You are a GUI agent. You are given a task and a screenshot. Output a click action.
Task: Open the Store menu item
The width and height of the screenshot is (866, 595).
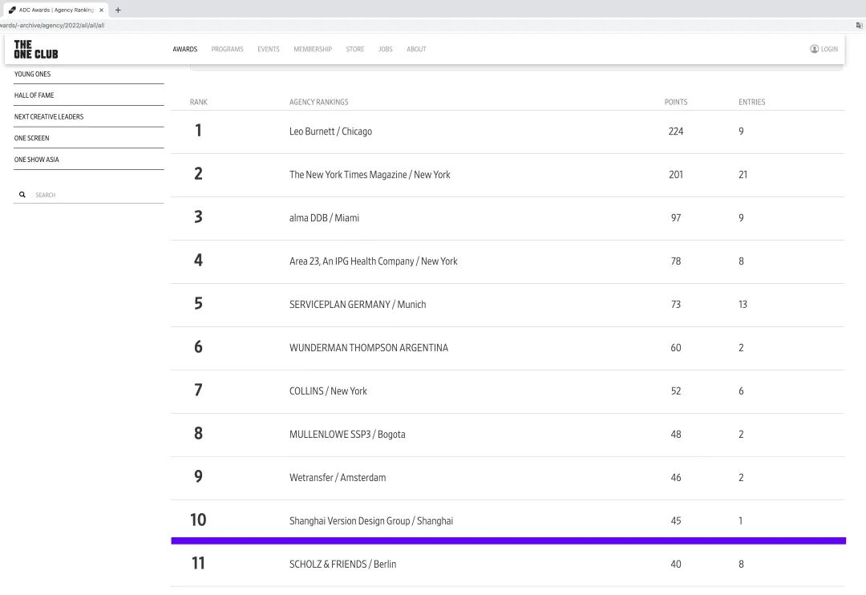point(355,49)
